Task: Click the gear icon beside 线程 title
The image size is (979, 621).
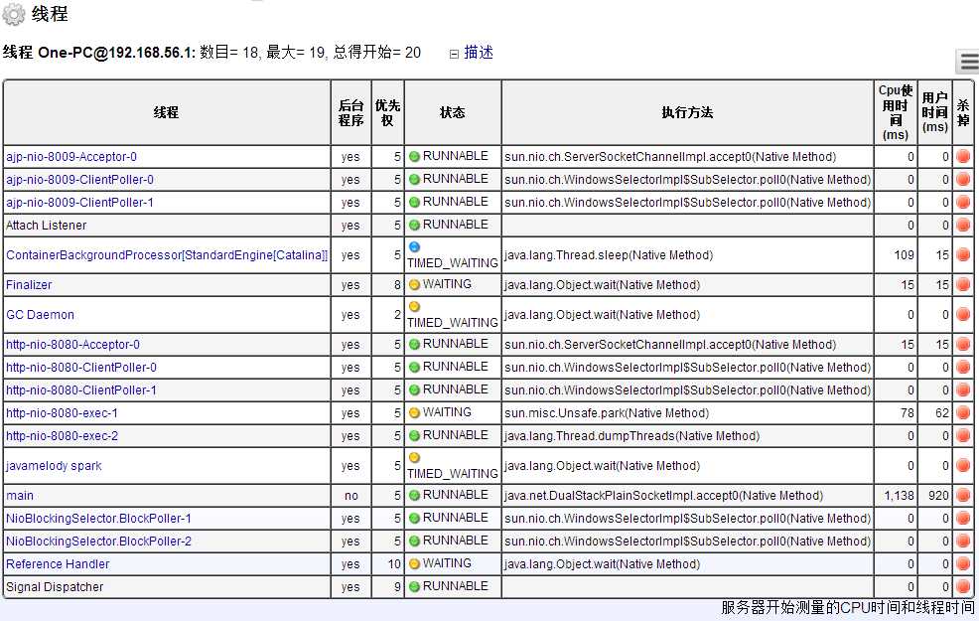Action: 13,14
